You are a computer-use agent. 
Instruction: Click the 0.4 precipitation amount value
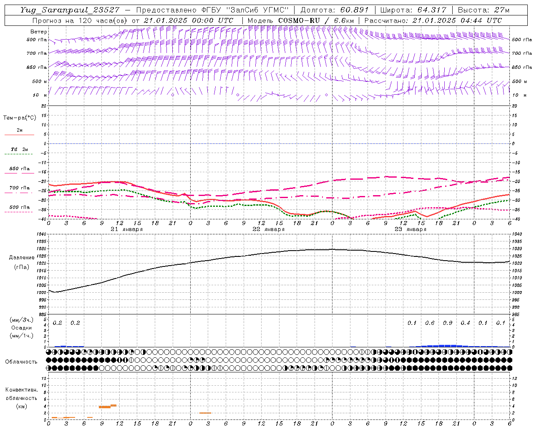click(465, 323)
